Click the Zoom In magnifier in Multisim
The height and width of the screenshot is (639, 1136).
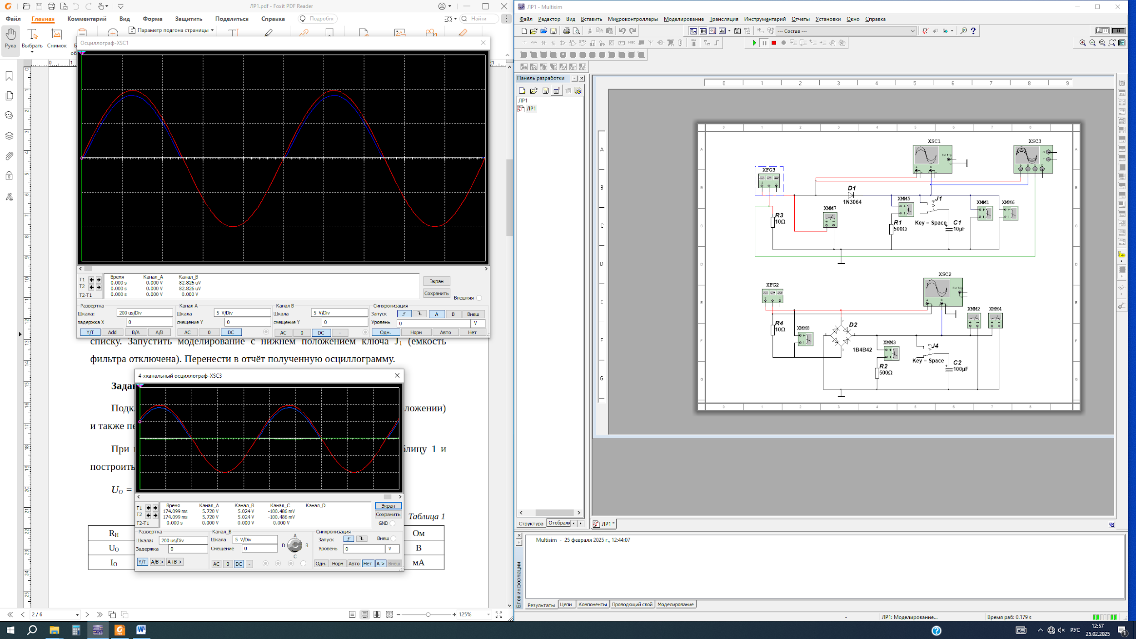click(x=1083, y=43)
